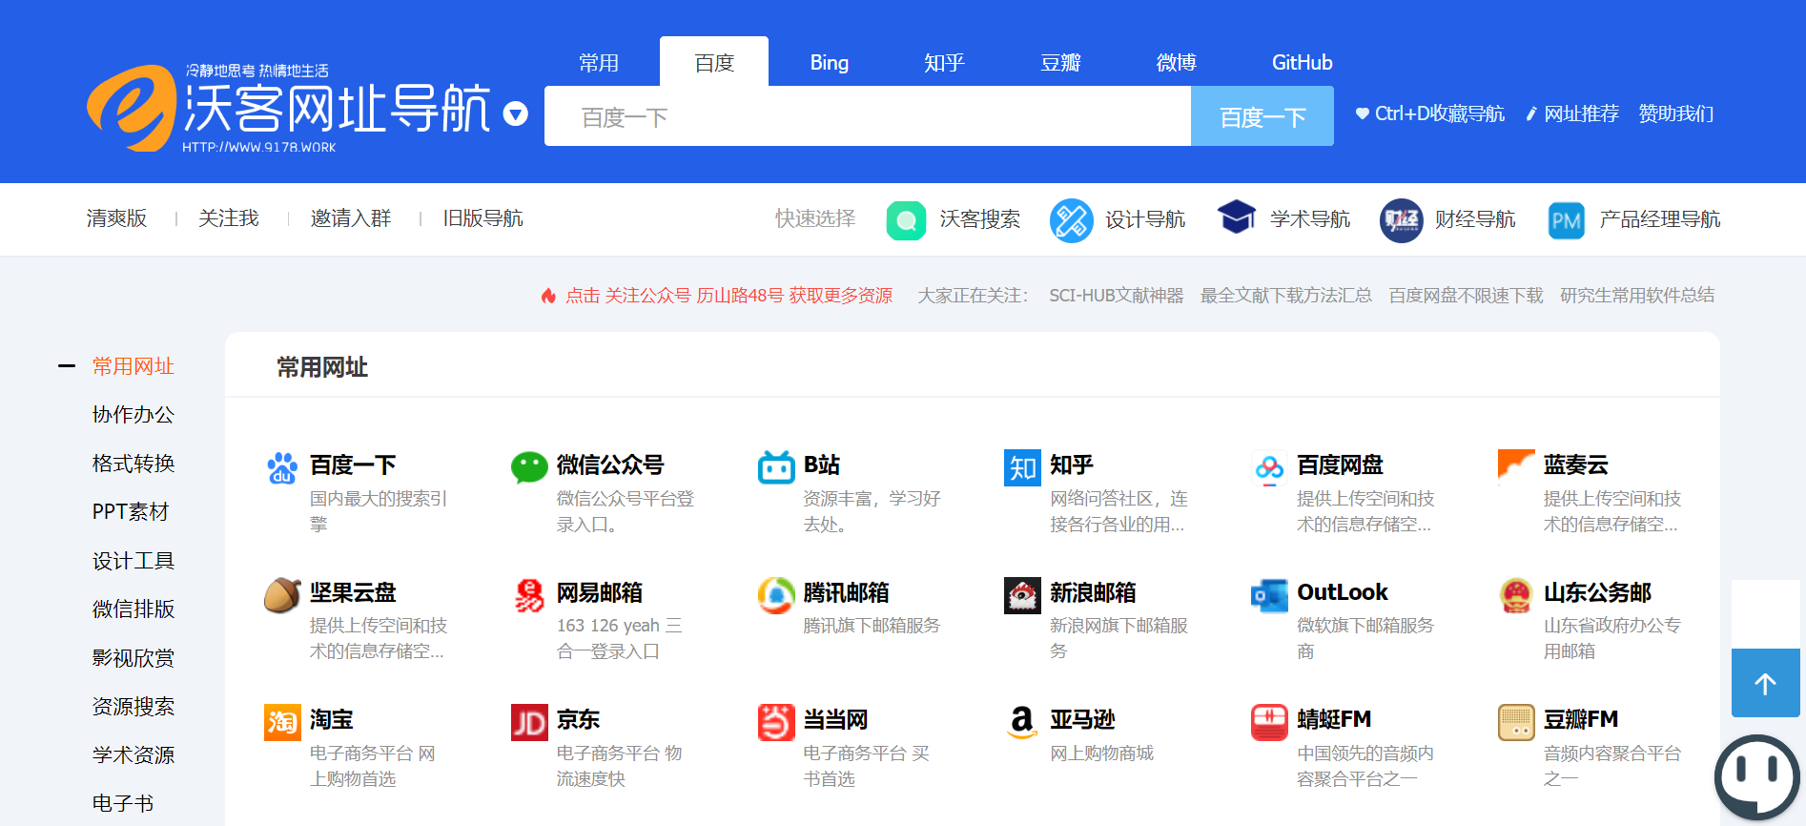This screenshot has height=826, width=1806.
Task: Click the red 网易邮箱 icon
Action: [x=529, y=595]
